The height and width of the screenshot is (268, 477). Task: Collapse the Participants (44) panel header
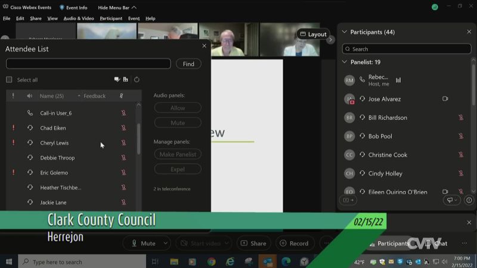click(x=344, y=32)
